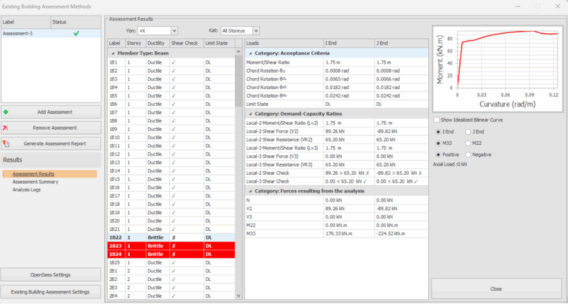Choose the Negative radio option

[468, 155]
